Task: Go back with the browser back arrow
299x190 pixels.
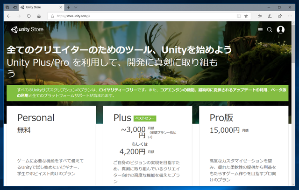Action: tap(9, 16)
